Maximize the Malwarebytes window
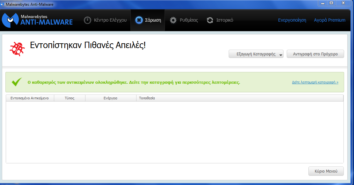This screenshot has height=185, width=354. (x=331, y=3)
